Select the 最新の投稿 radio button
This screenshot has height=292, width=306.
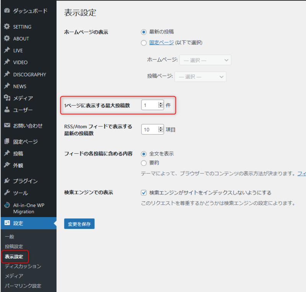[144, 32]
